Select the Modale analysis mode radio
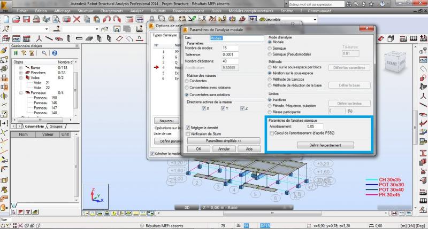The image size is (428, 229). point(270,42)
